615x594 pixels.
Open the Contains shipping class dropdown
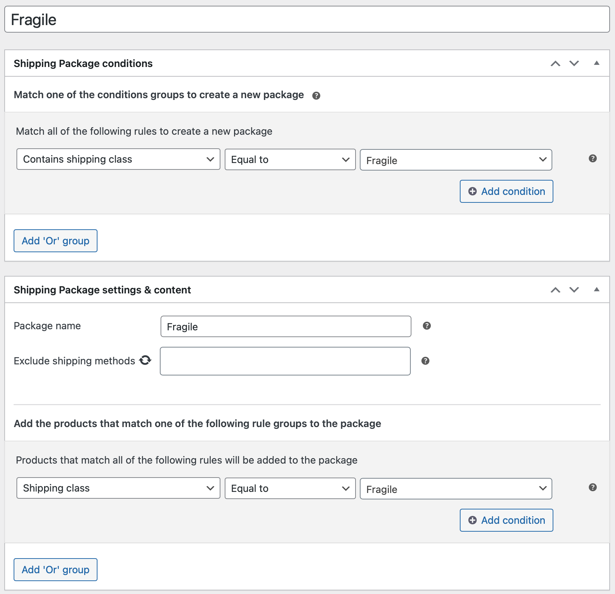click(x=118, y=159)
